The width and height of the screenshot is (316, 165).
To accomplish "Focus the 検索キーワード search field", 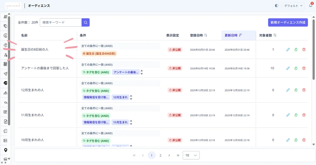I will 61,23.
